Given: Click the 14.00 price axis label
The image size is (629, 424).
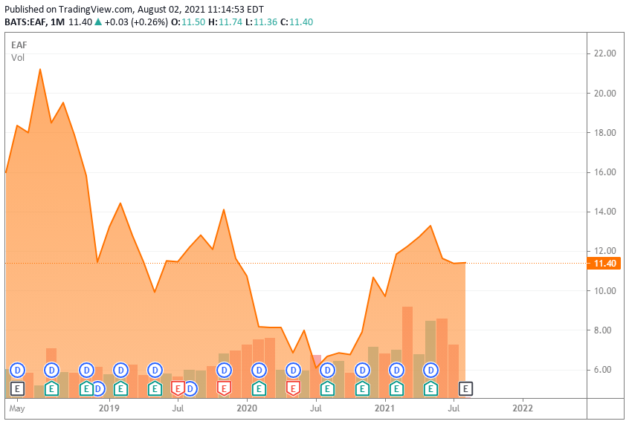Looking at the screenshot, I should [x=604, y=212].
